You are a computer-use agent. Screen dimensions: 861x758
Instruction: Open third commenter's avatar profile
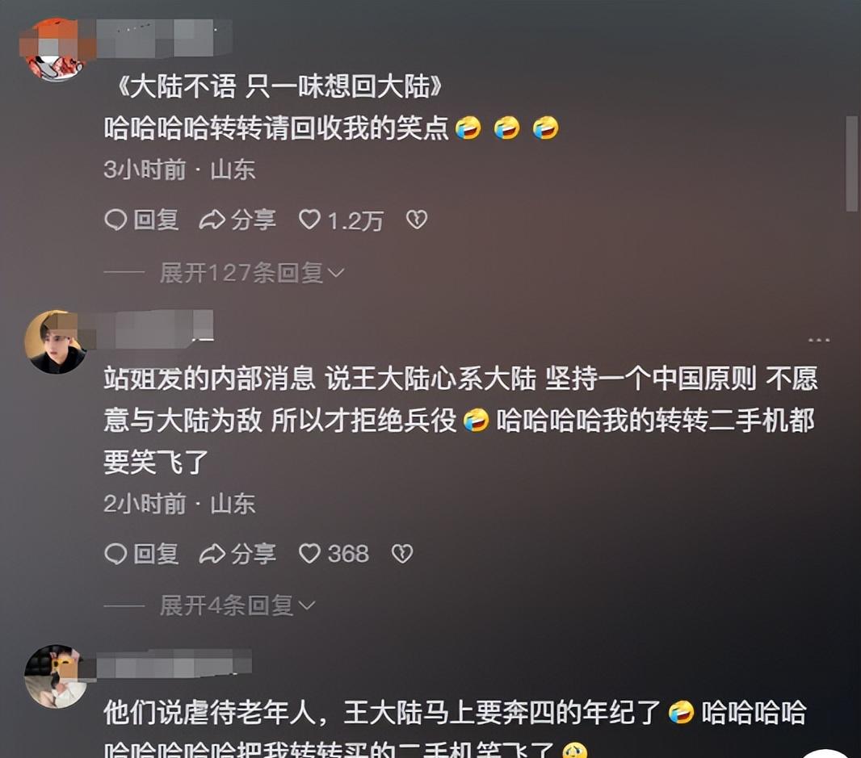tap(55, 676)
